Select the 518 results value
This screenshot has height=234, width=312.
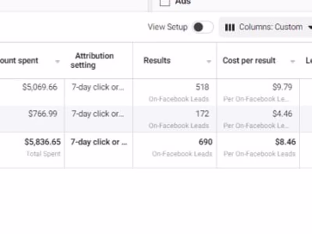(x=202, y=87)
